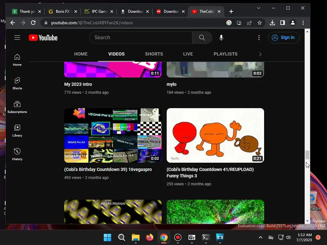
Task: Open the volume speaker tray icon
Action: [x=288, y=237]
